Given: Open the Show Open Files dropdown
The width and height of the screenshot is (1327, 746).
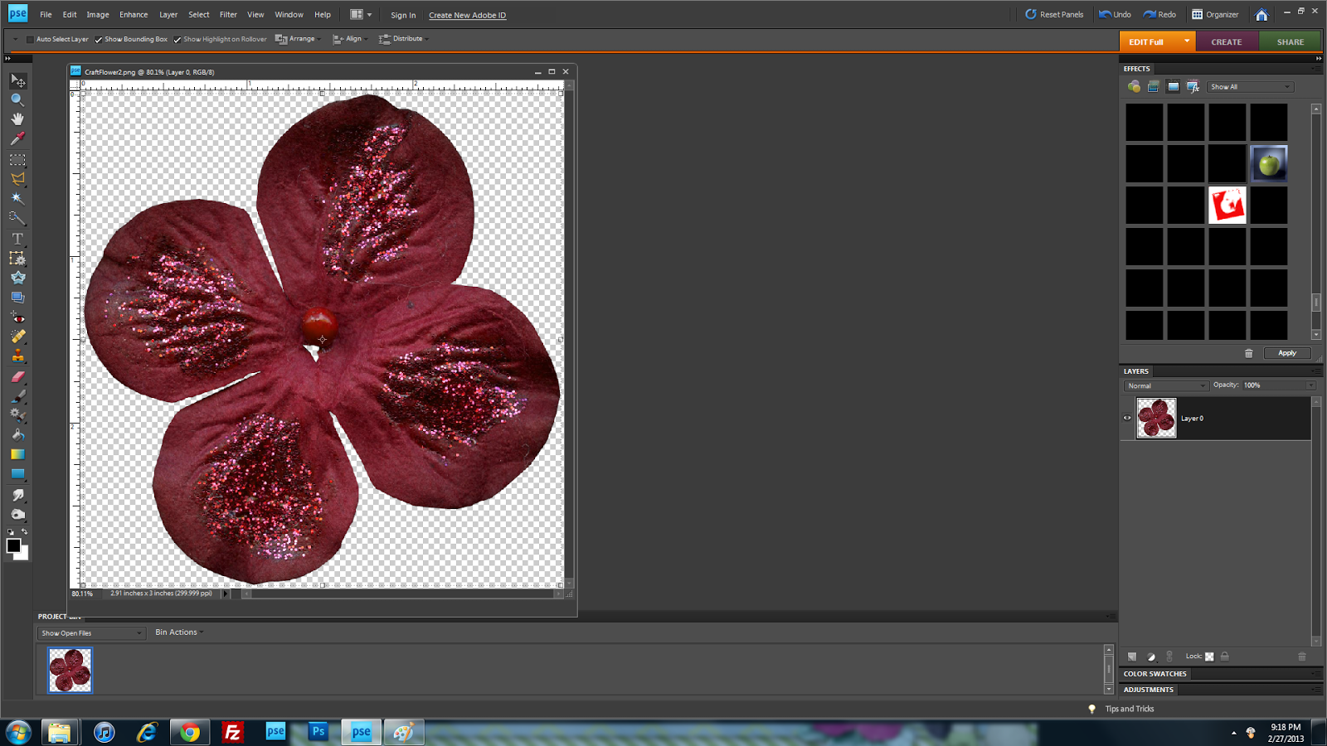Looking at the screenshot, I should pyautogui.click(x=90, y=632).
